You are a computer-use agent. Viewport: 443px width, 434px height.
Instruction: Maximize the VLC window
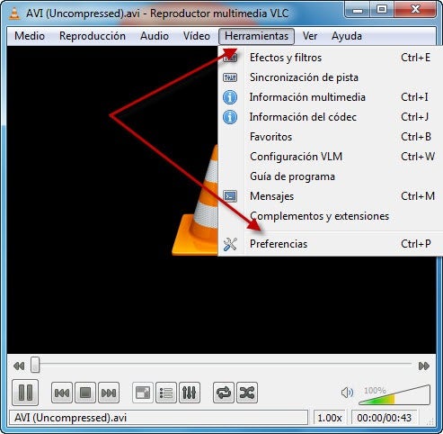(x=382, y=10)
